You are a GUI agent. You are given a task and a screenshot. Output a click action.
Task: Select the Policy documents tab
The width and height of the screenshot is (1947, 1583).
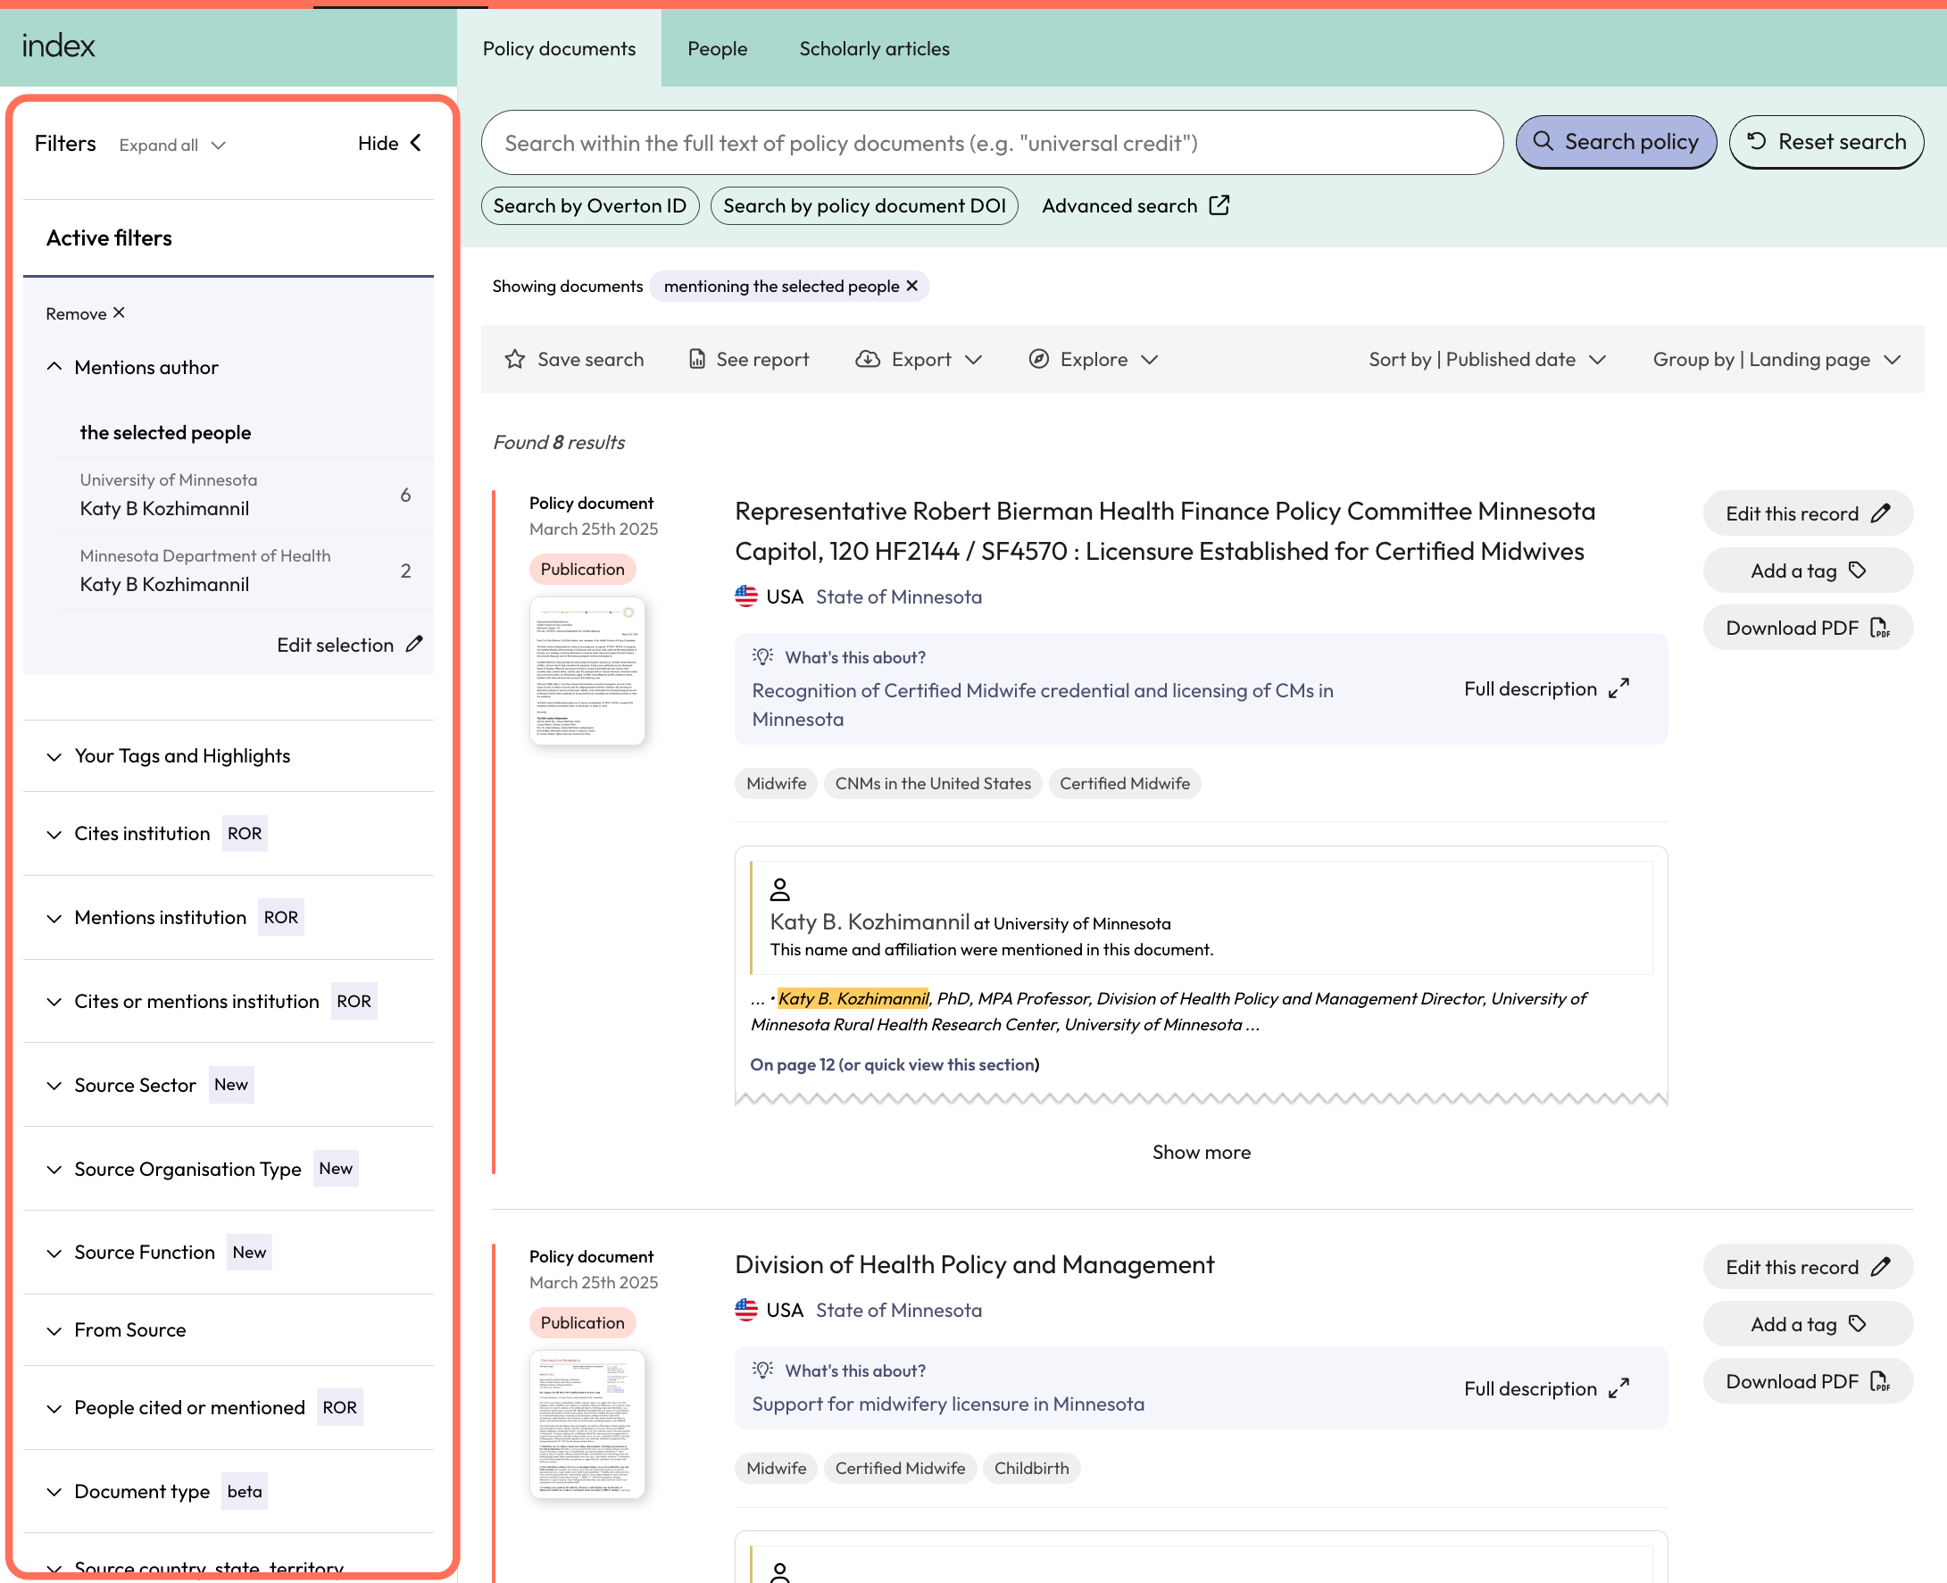coord(559,48)
